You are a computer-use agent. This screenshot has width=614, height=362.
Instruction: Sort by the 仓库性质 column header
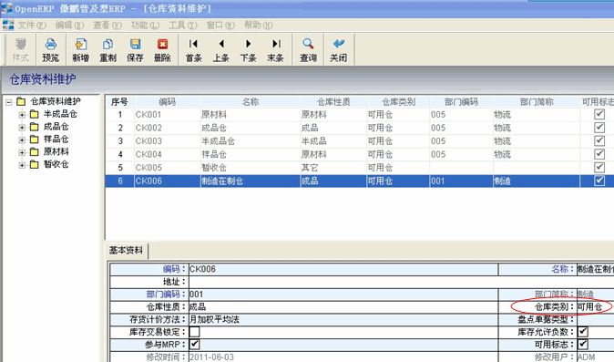coord(333,102)
